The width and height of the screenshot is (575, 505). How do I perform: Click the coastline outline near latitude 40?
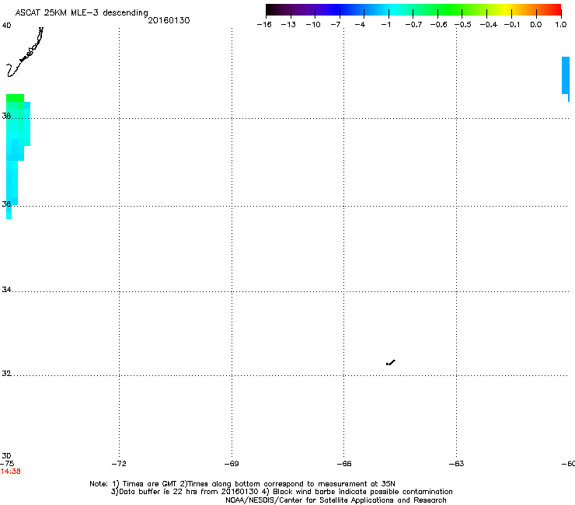click(x=25, y=52)
